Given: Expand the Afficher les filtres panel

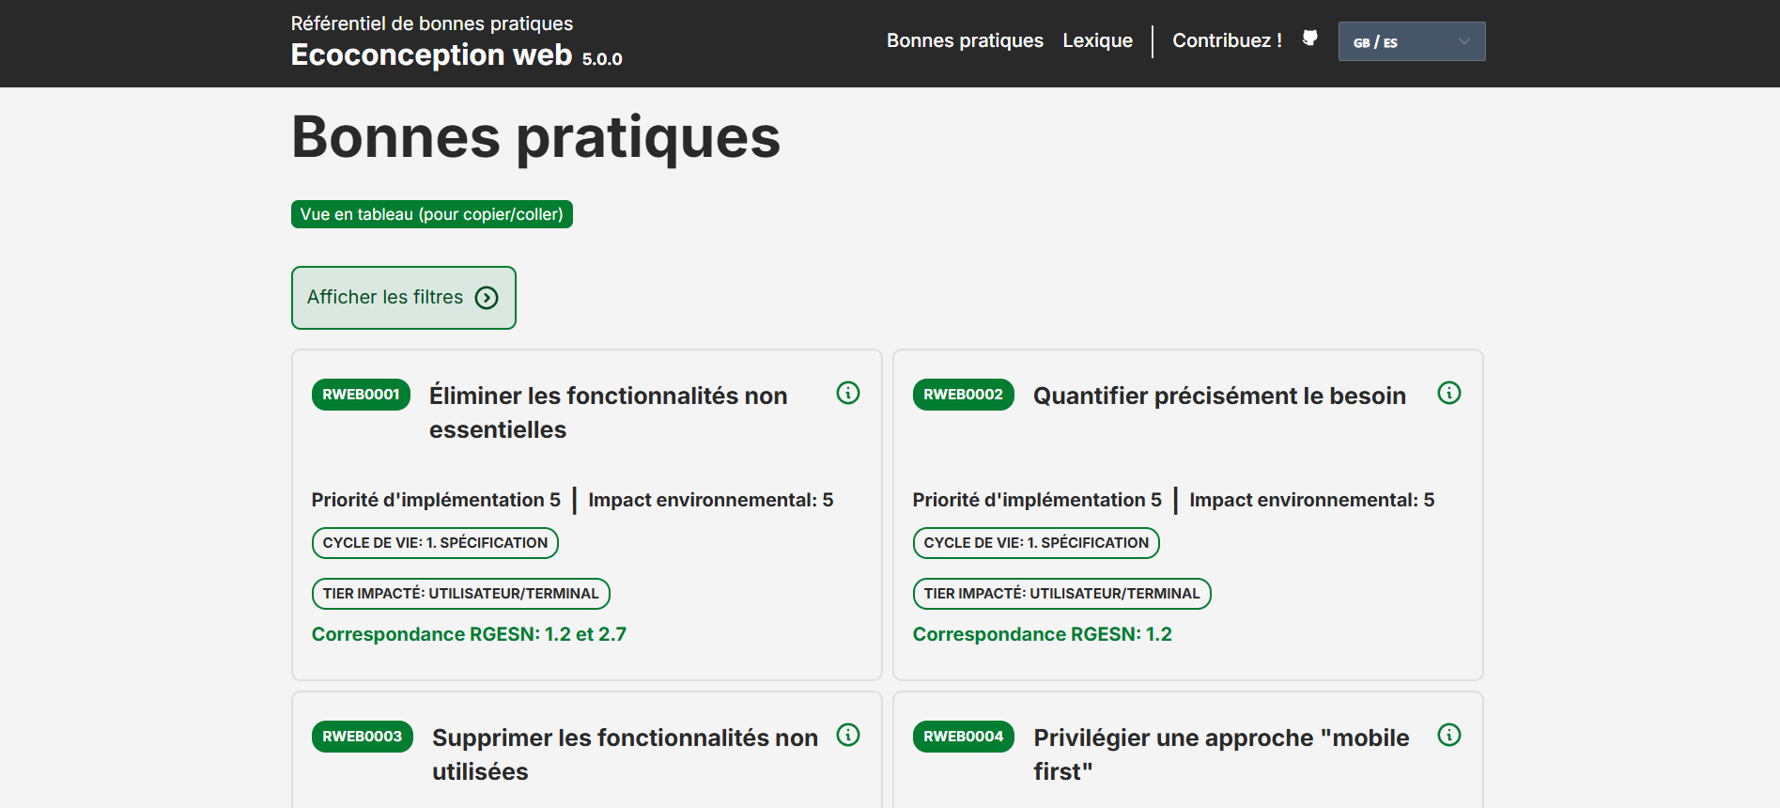Looking at the screenshot, I should [x=402, y=298].
